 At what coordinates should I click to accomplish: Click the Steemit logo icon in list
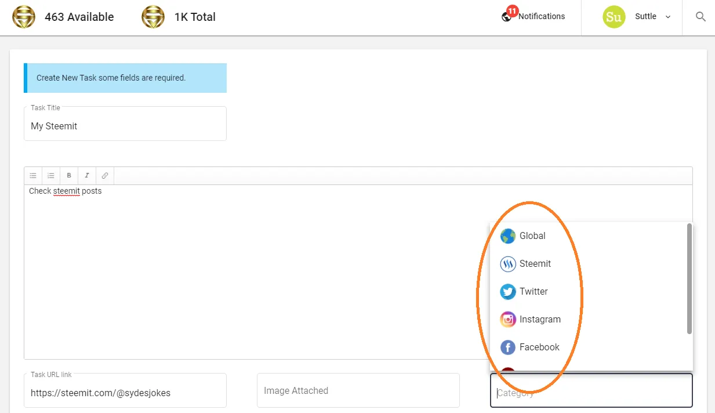[x=508, y=264]
